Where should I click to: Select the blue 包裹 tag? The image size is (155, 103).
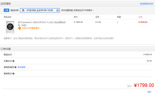point(6,10)
